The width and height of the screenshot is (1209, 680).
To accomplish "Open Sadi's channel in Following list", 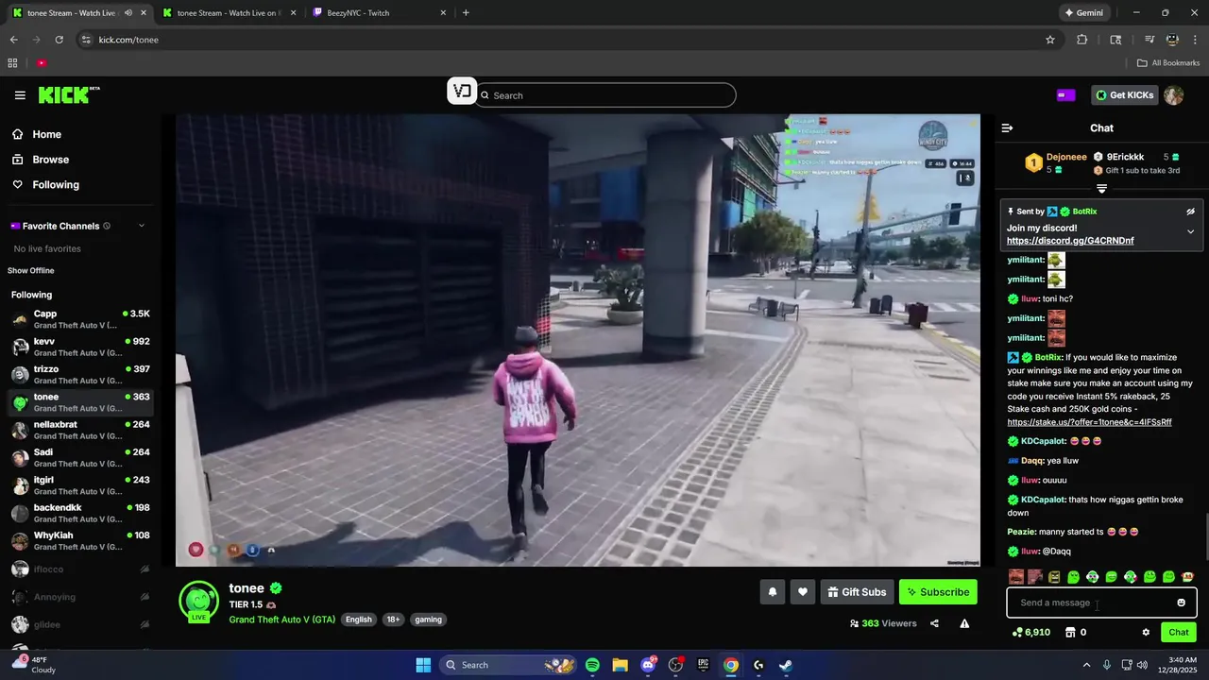I will 80,458.
